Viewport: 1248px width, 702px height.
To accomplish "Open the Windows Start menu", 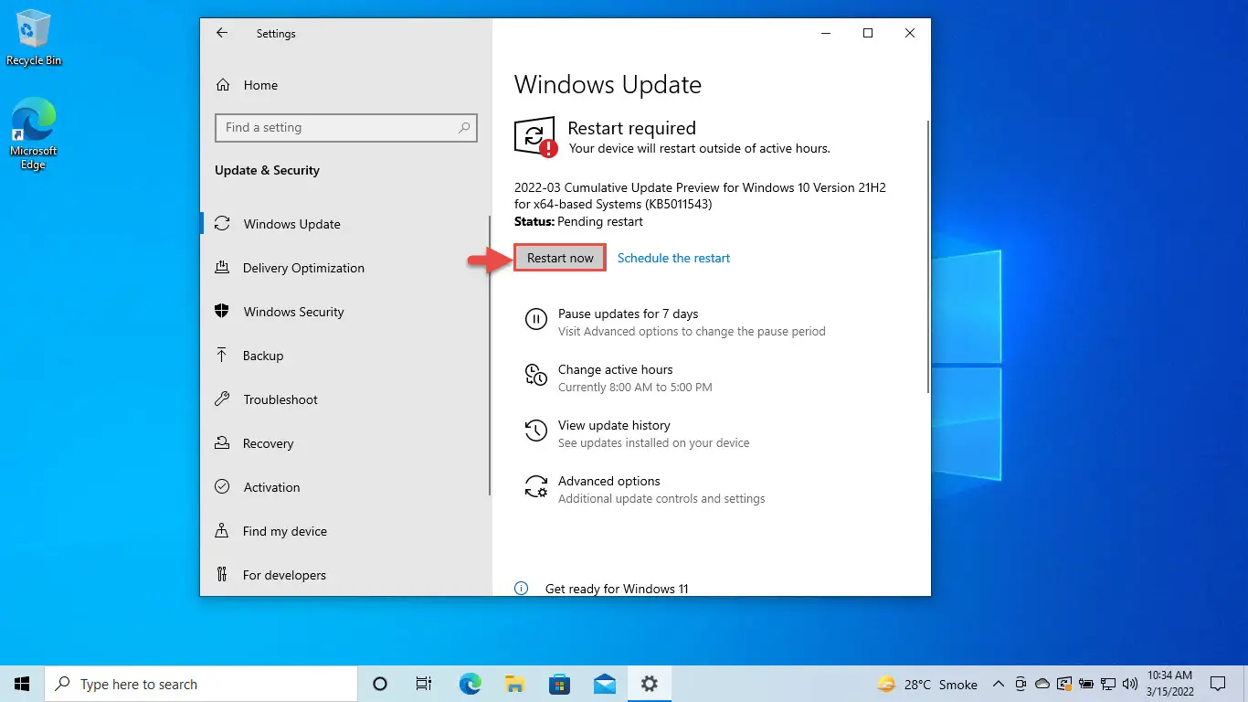I will click(x=22, y=684).
